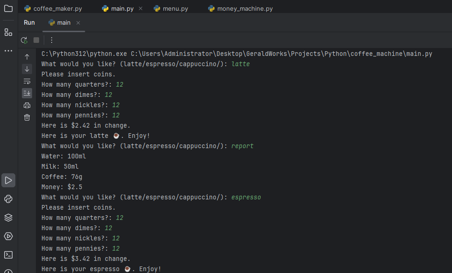Click the Rerun main icon
The height and width of the screenshot is (273, 452).
click(x=24, y=40)
